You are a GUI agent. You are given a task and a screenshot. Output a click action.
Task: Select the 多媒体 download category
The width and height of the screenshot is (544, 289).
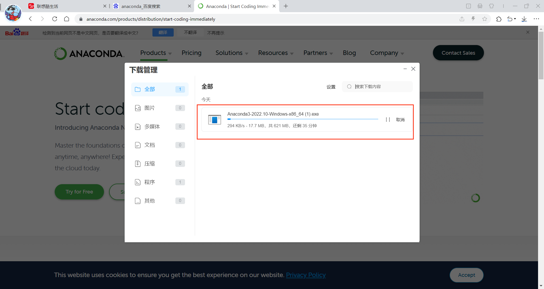160,126
